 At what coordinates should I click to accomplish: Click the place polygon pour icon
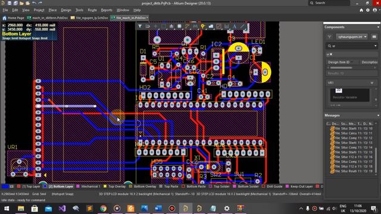[x=211, y=26]
